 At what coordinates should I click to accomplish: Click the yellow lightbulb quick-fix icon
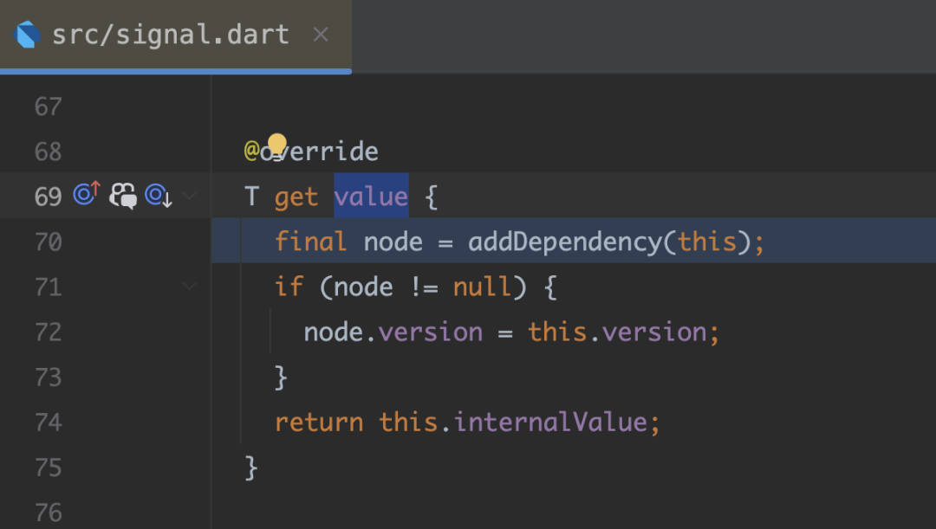[276, 145]
